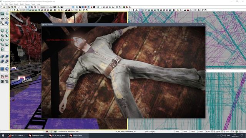
Task: Open the Brush menu
Action: pos(16,4)
